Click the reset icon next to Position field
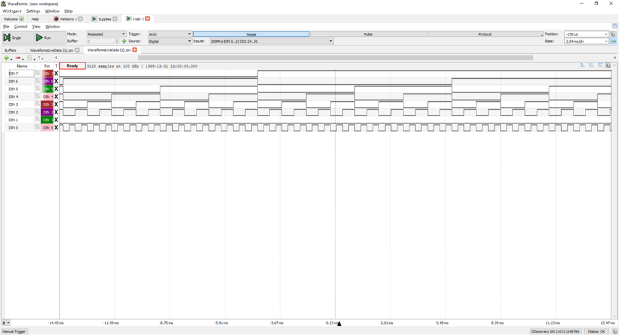This screenshot has width=619, height=335. [x=613, y=34]
